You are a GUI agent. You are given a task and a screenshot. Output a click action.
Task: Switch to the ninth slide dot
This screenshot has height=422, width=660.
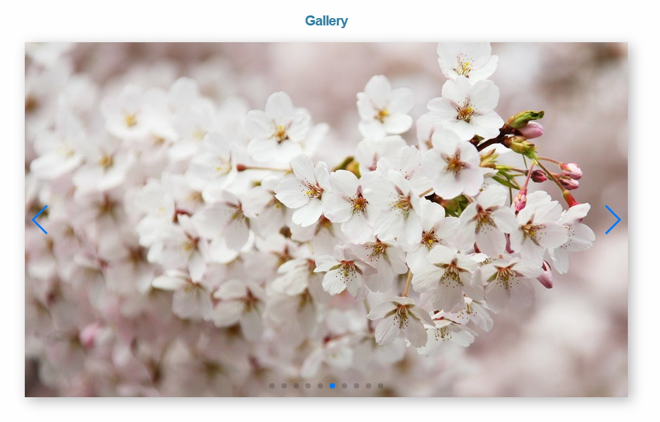click(368, 386)
